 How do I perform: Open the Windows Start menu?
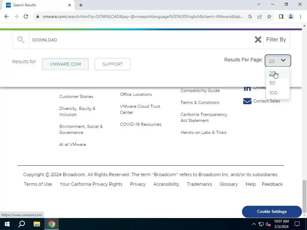point(7,224)
